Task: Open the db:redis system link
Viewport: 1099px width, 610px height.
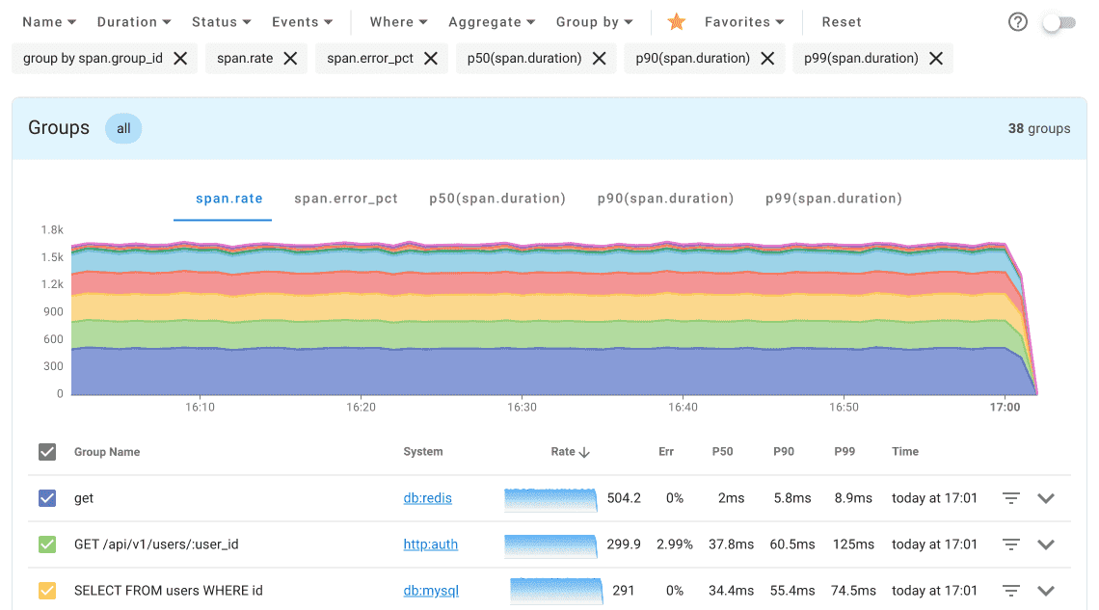Action: [427, 498]
